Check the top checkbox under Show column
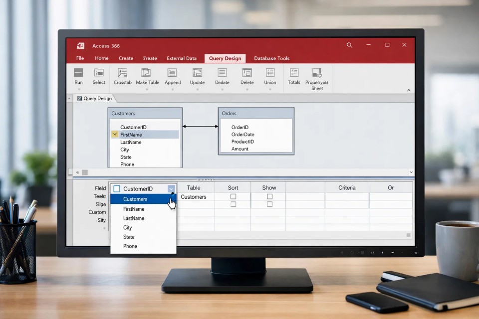 click(x=269, y=197)
